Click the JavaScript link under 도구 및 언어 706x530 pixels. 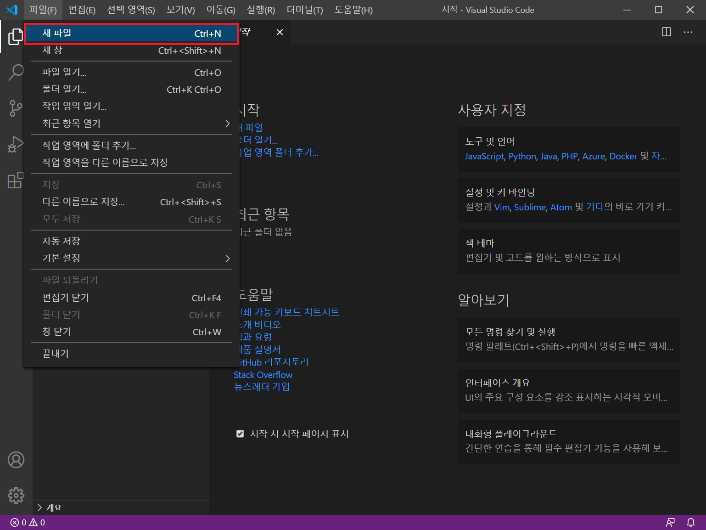(484, 156)
